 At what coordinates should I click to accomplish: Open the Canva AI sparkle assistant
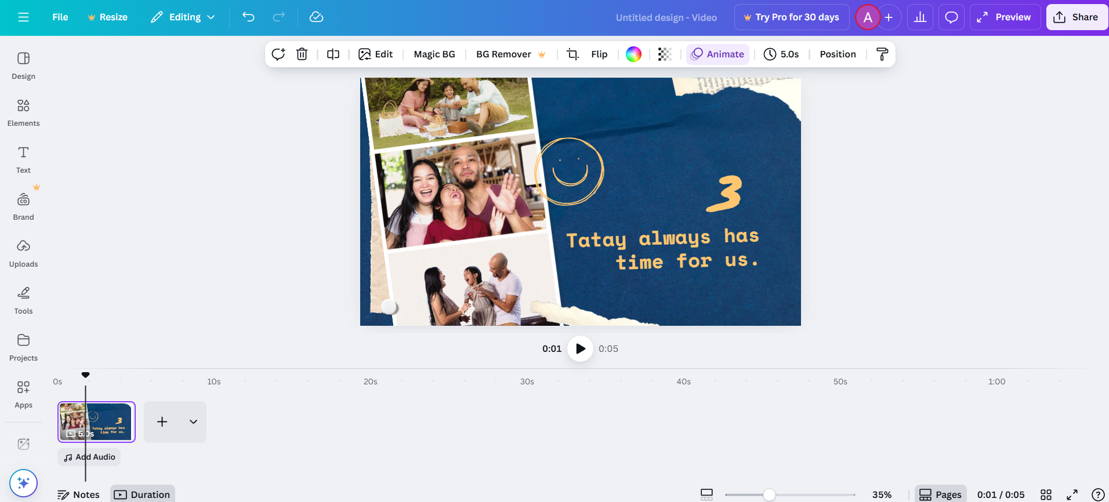(x=23, y=483)
